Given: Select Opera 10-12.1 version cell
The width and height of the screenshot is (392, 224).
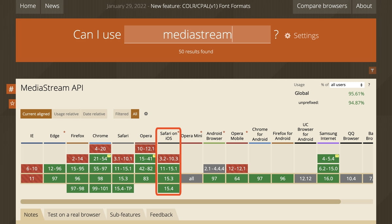Looking at the screenshot, I should pos(146,148).
